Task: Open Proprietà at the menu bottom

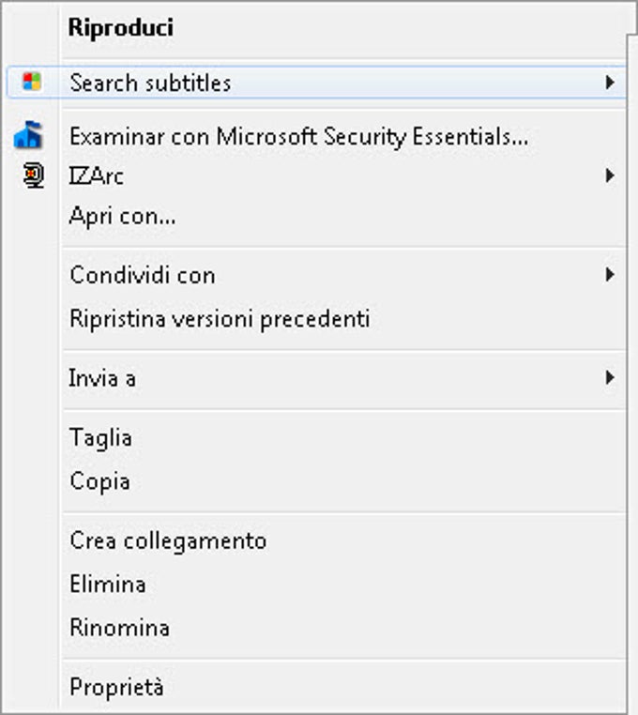Action: [116, 688]
